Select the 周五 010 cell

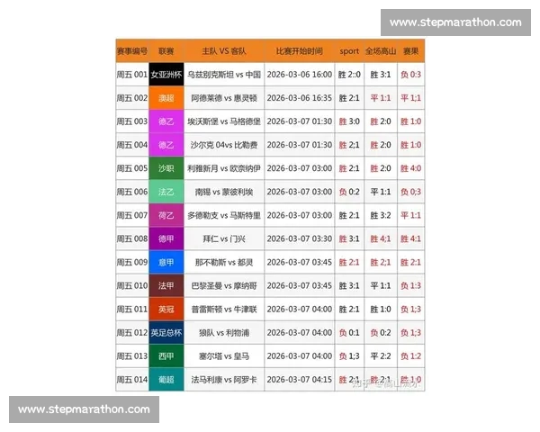[x=132, y=285]
